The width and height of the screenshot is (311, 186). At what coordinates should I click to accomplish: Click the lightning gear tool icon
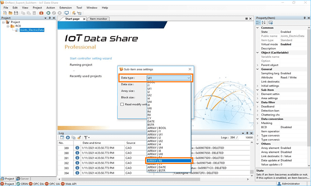click(x=73, y=13)
